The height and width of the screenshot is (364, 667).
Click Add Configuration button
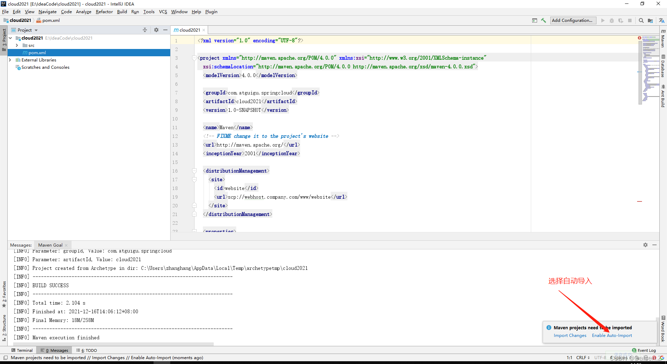[573, 20]
